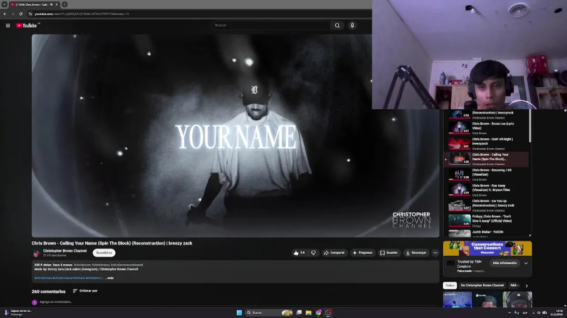Open a new browser tab

tap(64, 4)
